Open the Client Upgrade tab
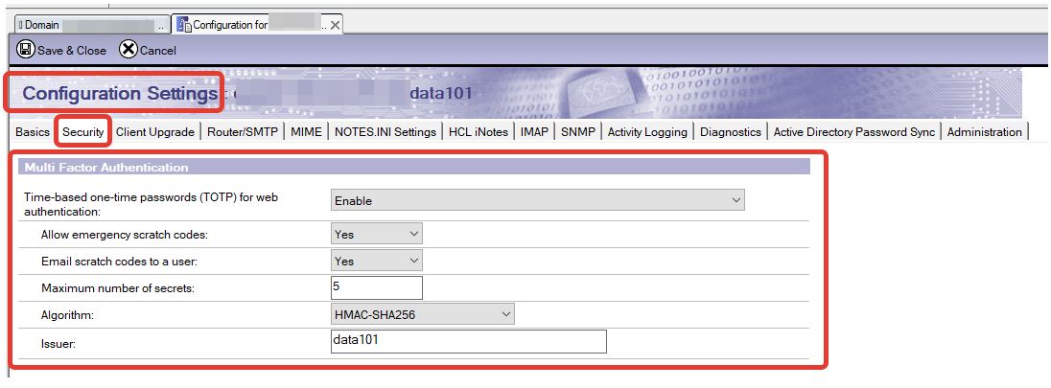1051x388 pixels. pos(155,132)
